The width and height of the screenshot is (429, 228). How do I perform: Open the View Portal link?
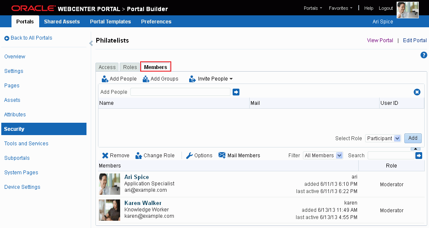tap(380, 40)
